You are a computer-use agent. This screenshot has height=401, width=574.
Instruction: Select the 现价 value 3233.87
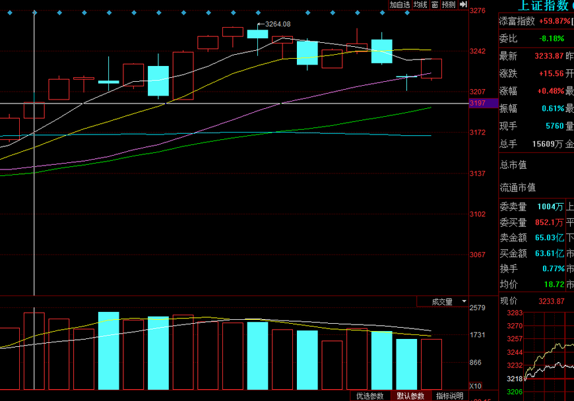pos(552,301)
